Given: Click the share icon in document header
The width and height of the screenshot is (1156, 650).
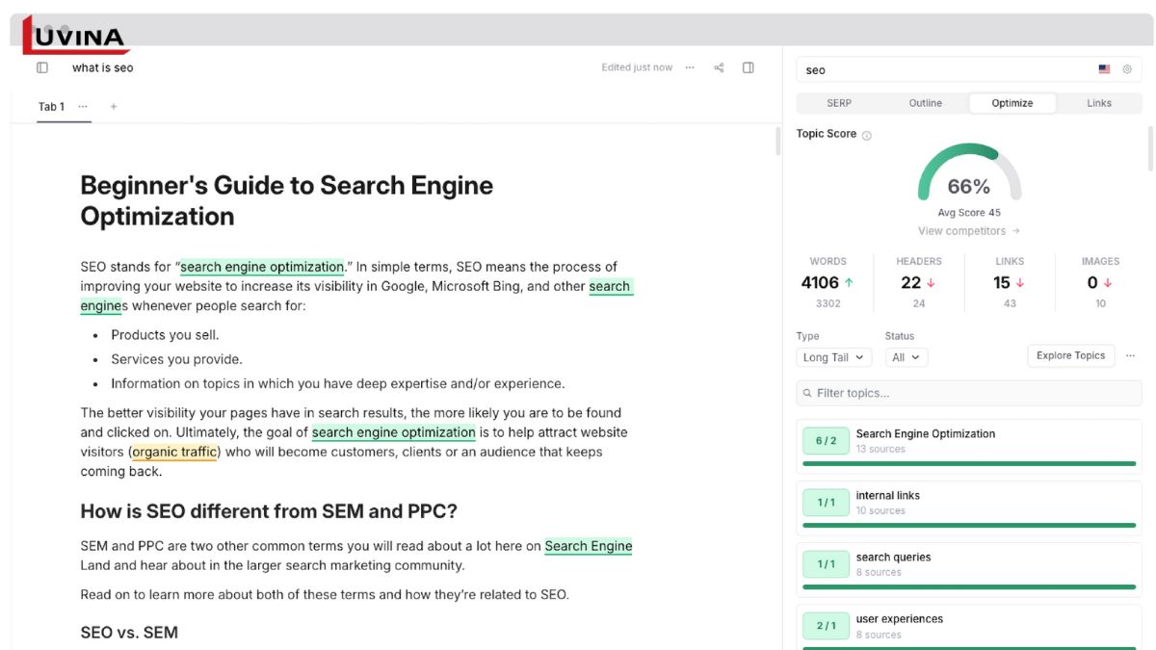Looking at the screenshot, I should tap(719, 67).
